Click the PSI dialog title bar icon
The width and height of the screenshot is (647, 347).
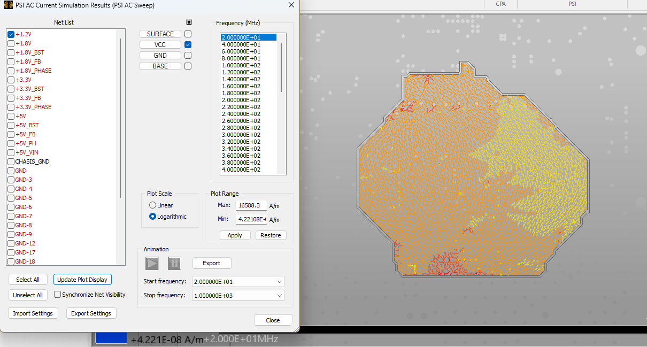tap(8, 5)
